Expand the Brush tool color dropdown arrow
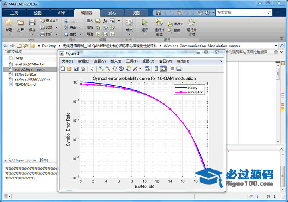The height and width of the screenshot is (202, 288). pyautogui.click(x=140, y=69)
